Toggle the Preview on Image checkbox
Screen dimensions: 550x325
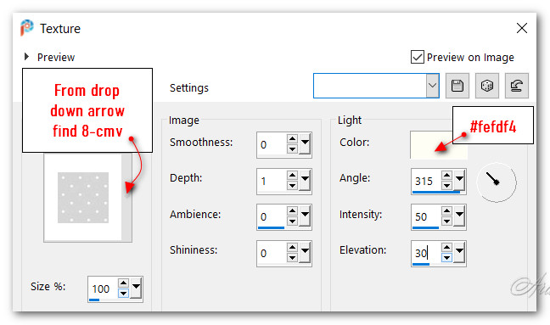point(417,57)
